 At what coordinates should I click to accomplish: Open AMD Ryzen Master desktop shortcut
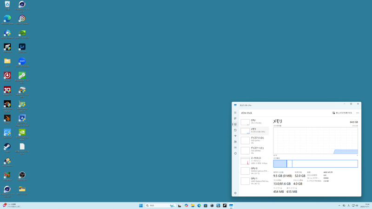[x=7, y=106]
